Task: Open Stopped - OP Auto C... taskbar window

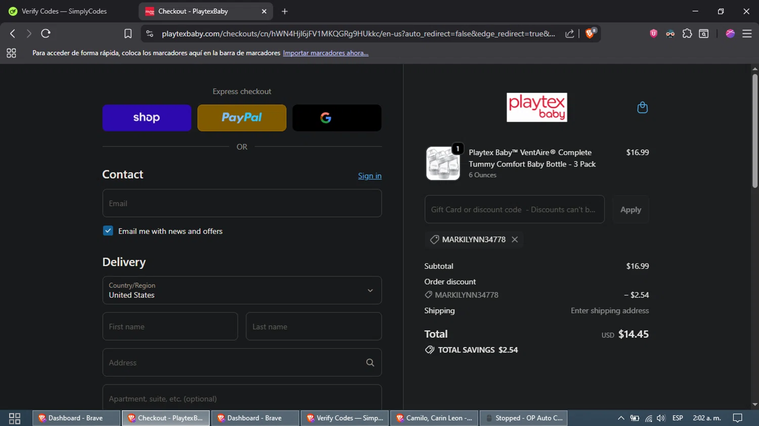Action: 523,418
